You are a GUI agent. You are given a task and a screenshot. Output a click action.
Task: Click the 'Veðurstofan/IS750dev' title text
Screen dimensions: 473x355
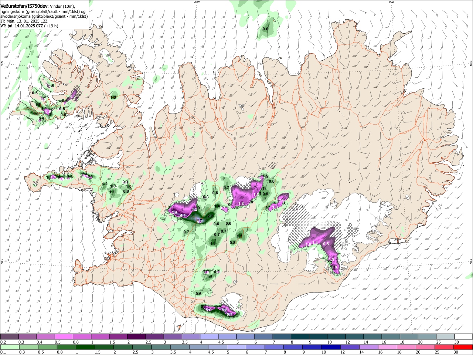(x=24, y=6)
